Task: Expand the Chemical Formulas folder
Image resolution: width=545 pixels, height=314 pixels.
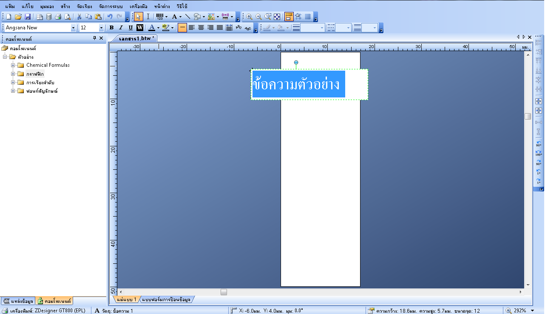Action: tap(13, 65)
